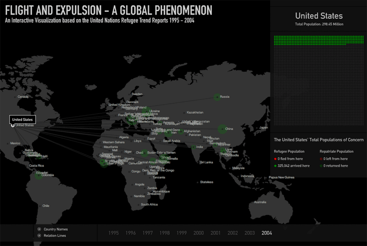Click '0 fled from here' legend entry
This screenshot has width=367, height=246.
click(289, 159)
